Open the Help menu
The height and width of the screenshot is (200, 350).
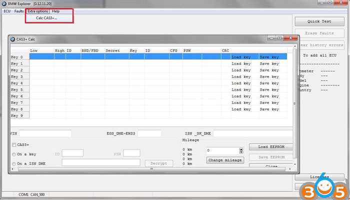click(56, 11)
